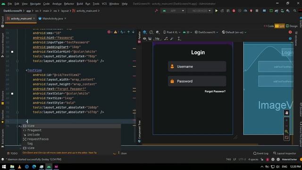
Task: Switch to MainActivity.java tab
Action: tap(52, 18)
